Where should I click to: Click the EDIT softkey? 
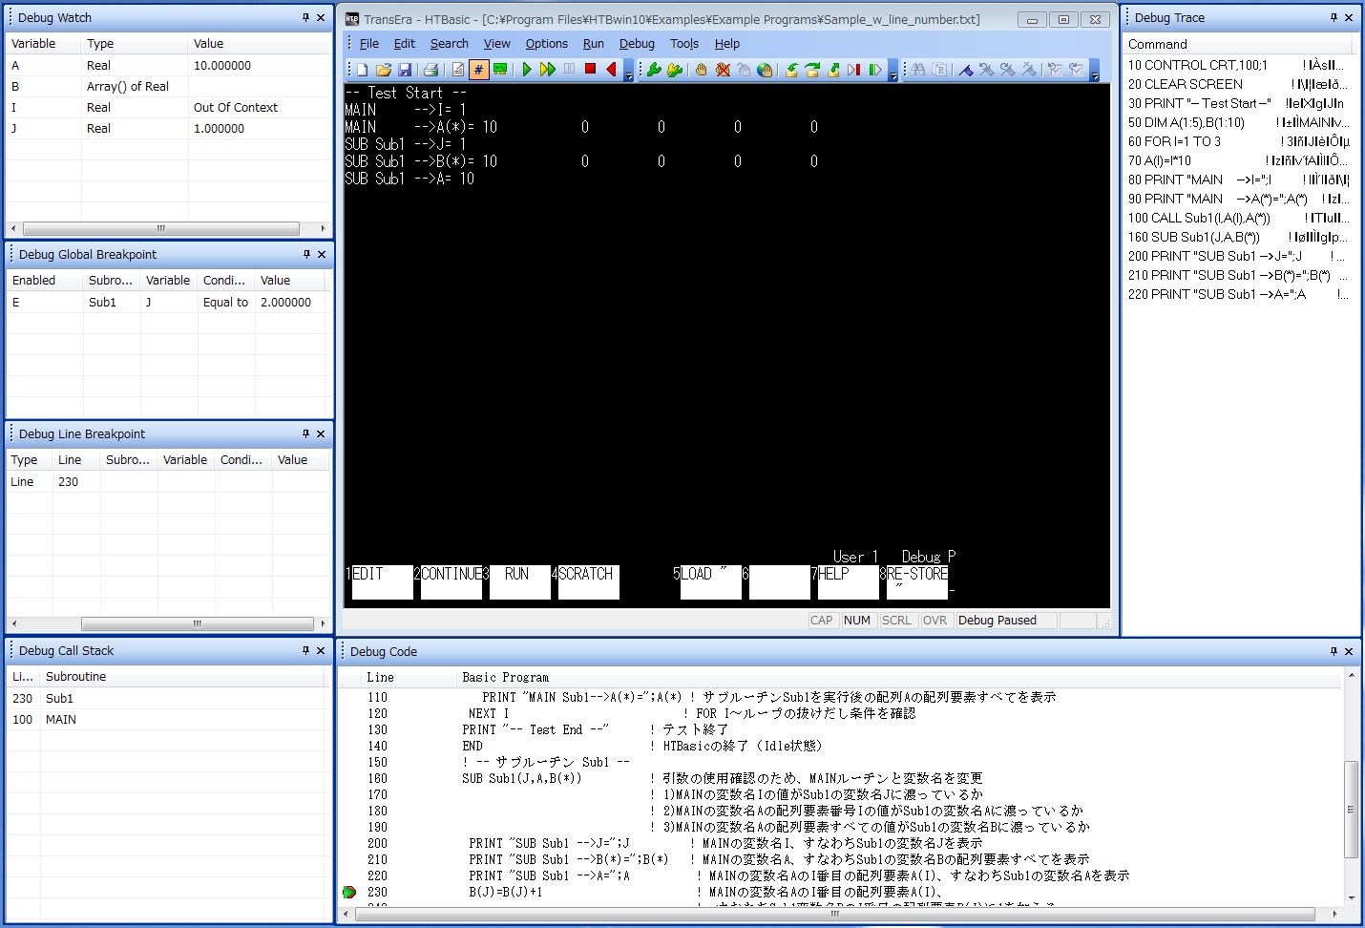tap(382, 582)
